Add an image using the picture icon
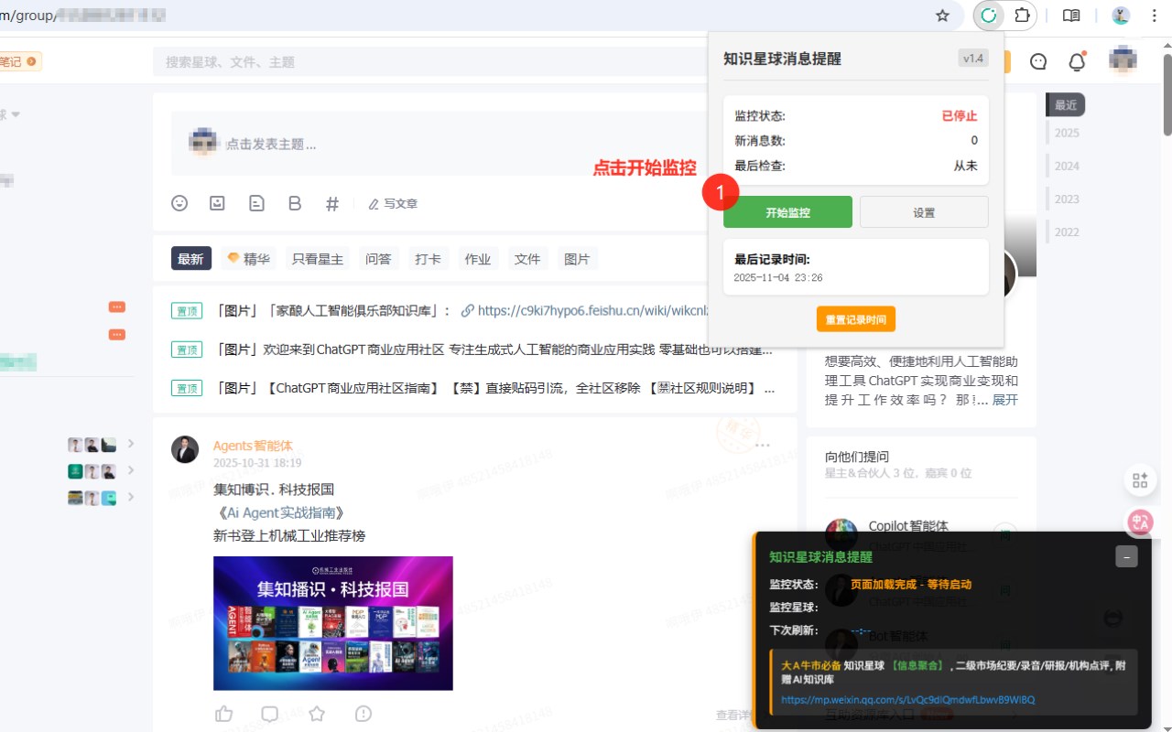 (217, 203)
